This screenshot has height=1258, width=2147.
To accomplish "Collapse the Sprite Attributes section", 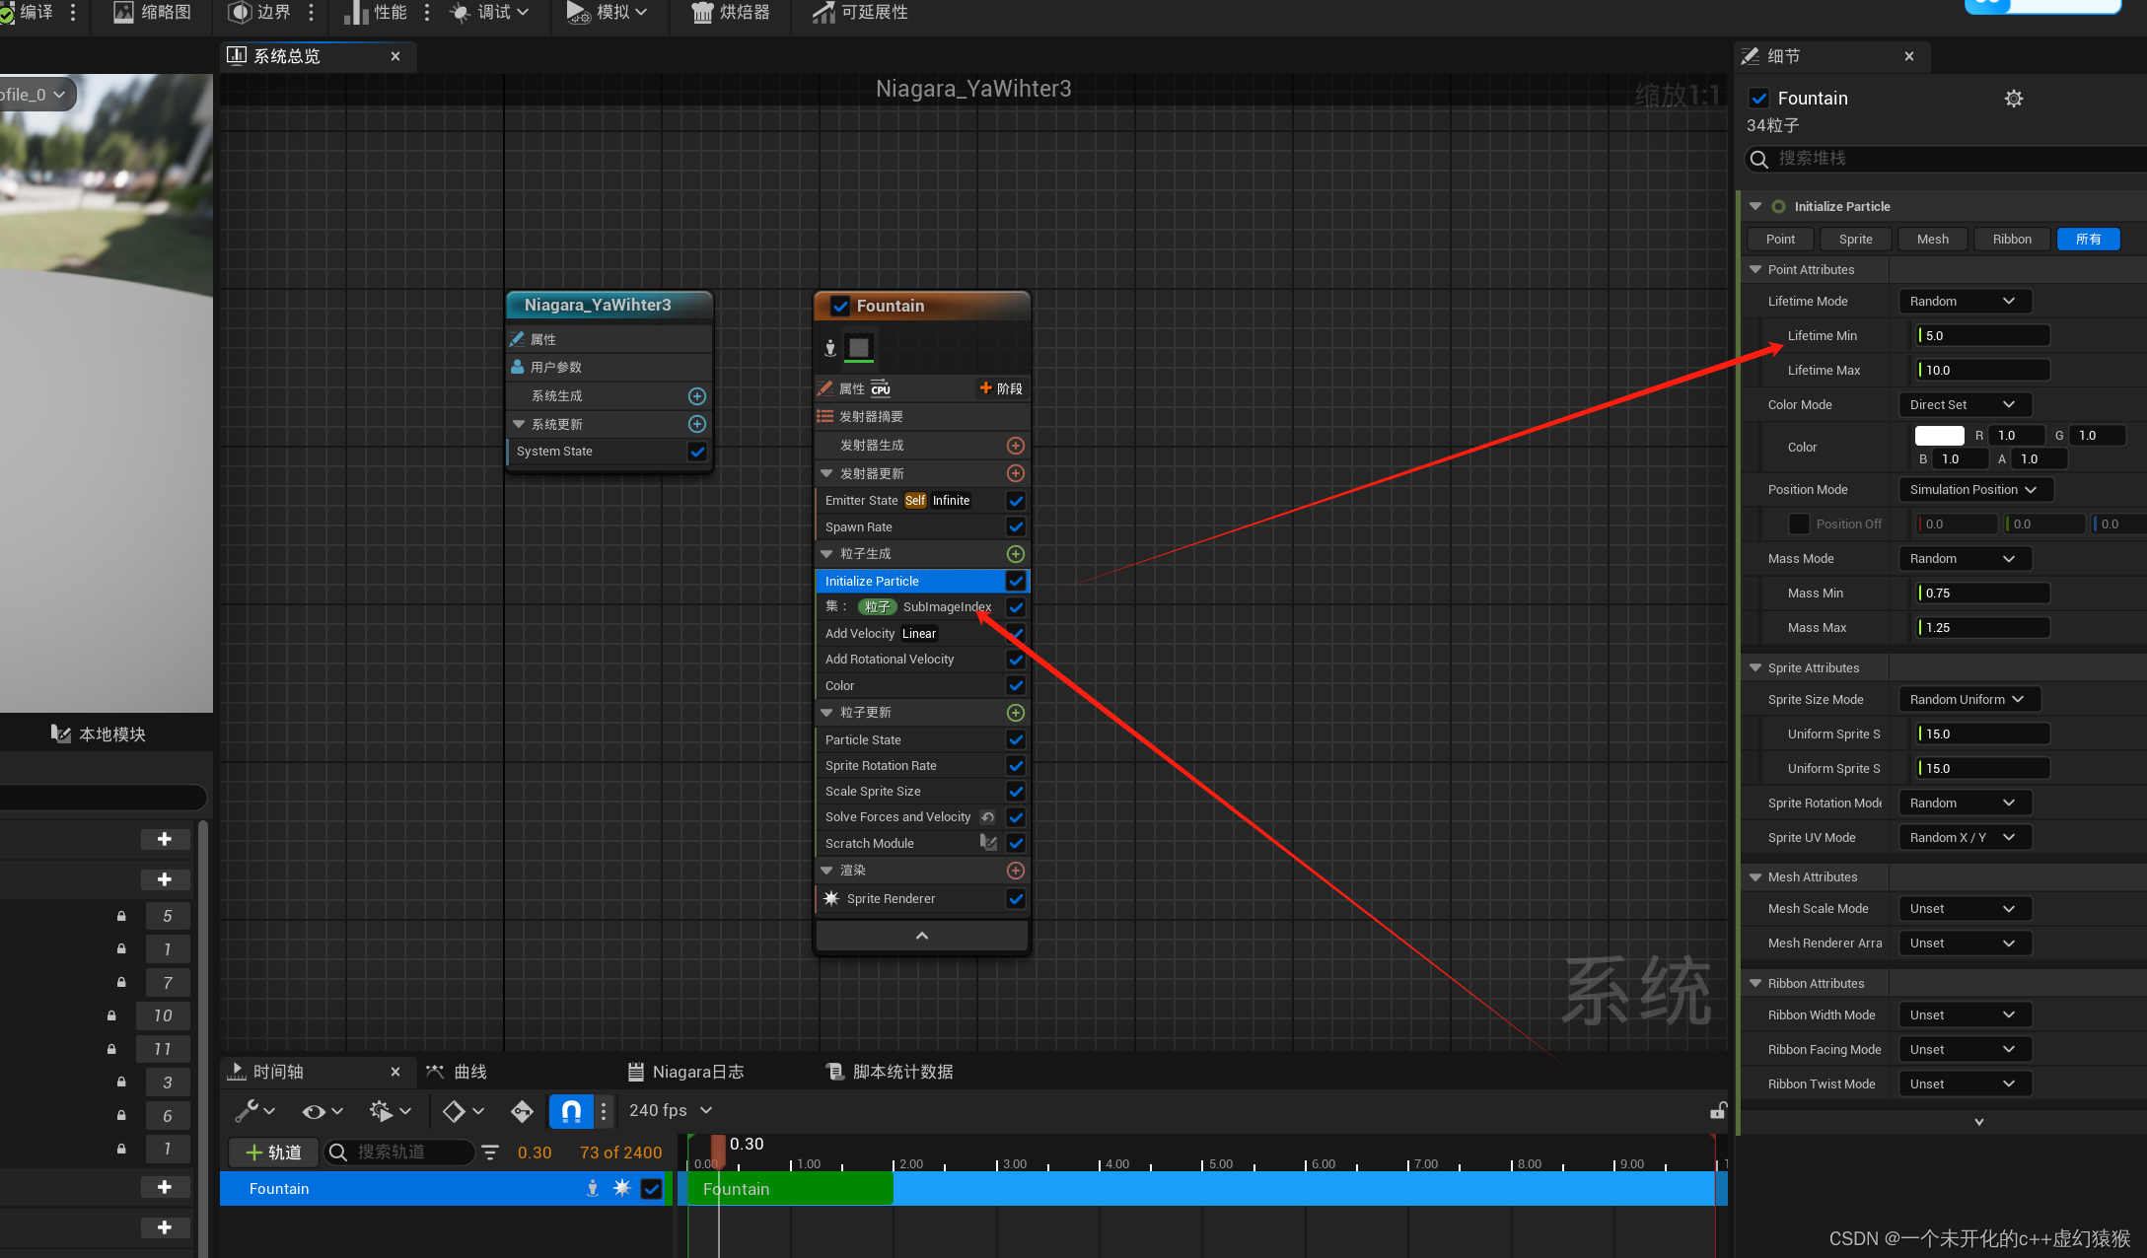I will [1755, 668].
